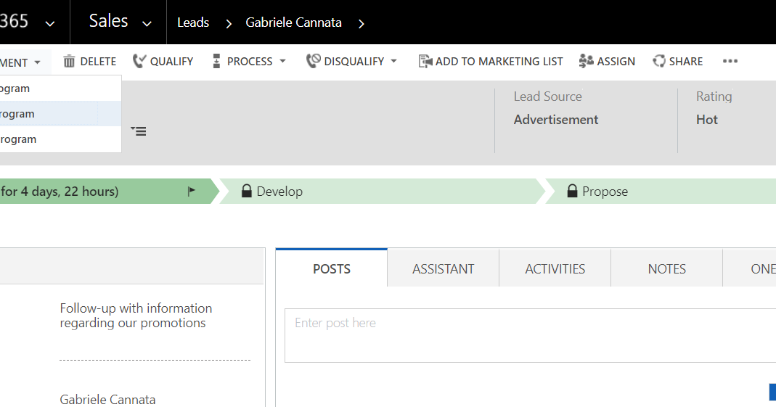Screen dimensions: 776x407
Task: Select the Notes tab
Action: (666, 269)
